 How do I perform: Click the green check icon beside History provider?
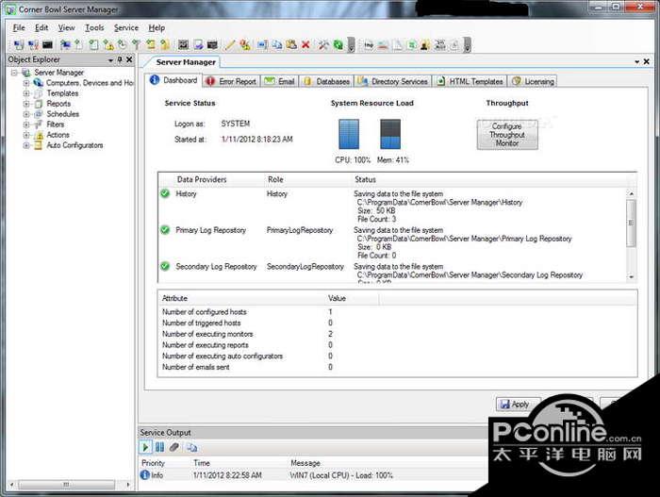click(165, 193)
